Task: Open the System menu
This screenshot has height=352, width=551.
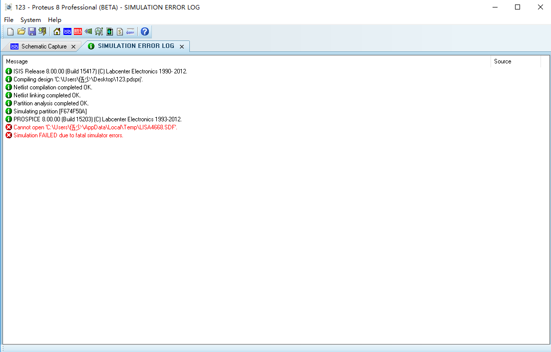Action: pyautogui.click(x=30, y=19)
